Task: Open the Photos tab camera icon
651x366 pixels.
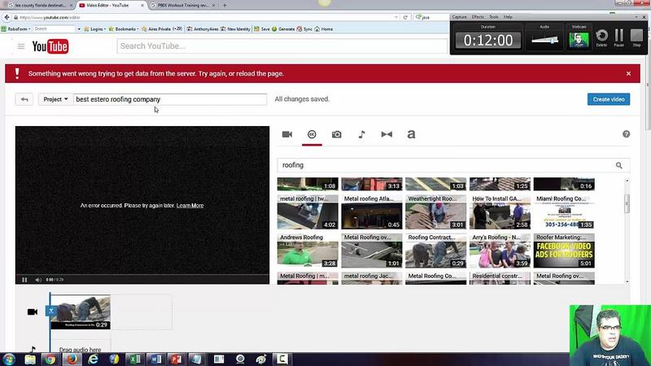Action: [x=337, y=134]
